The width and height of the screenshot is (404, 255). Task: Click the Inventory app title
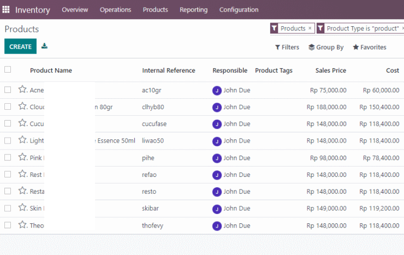(x=32, y=10)
